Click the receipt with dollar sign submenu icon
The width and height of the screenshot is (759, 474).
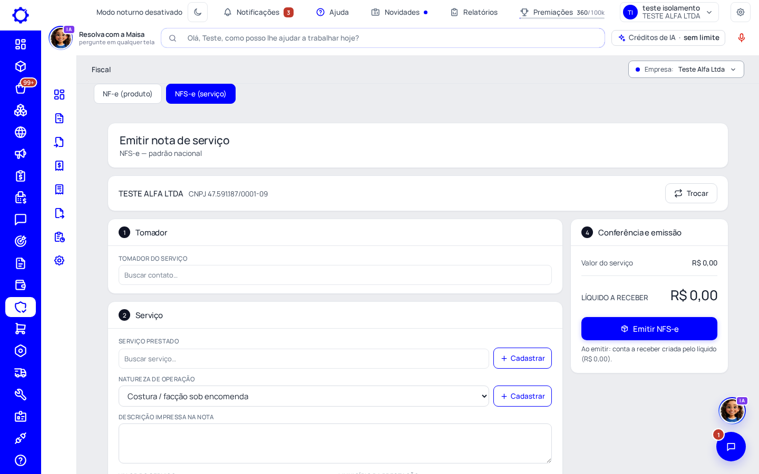[59, 166]
